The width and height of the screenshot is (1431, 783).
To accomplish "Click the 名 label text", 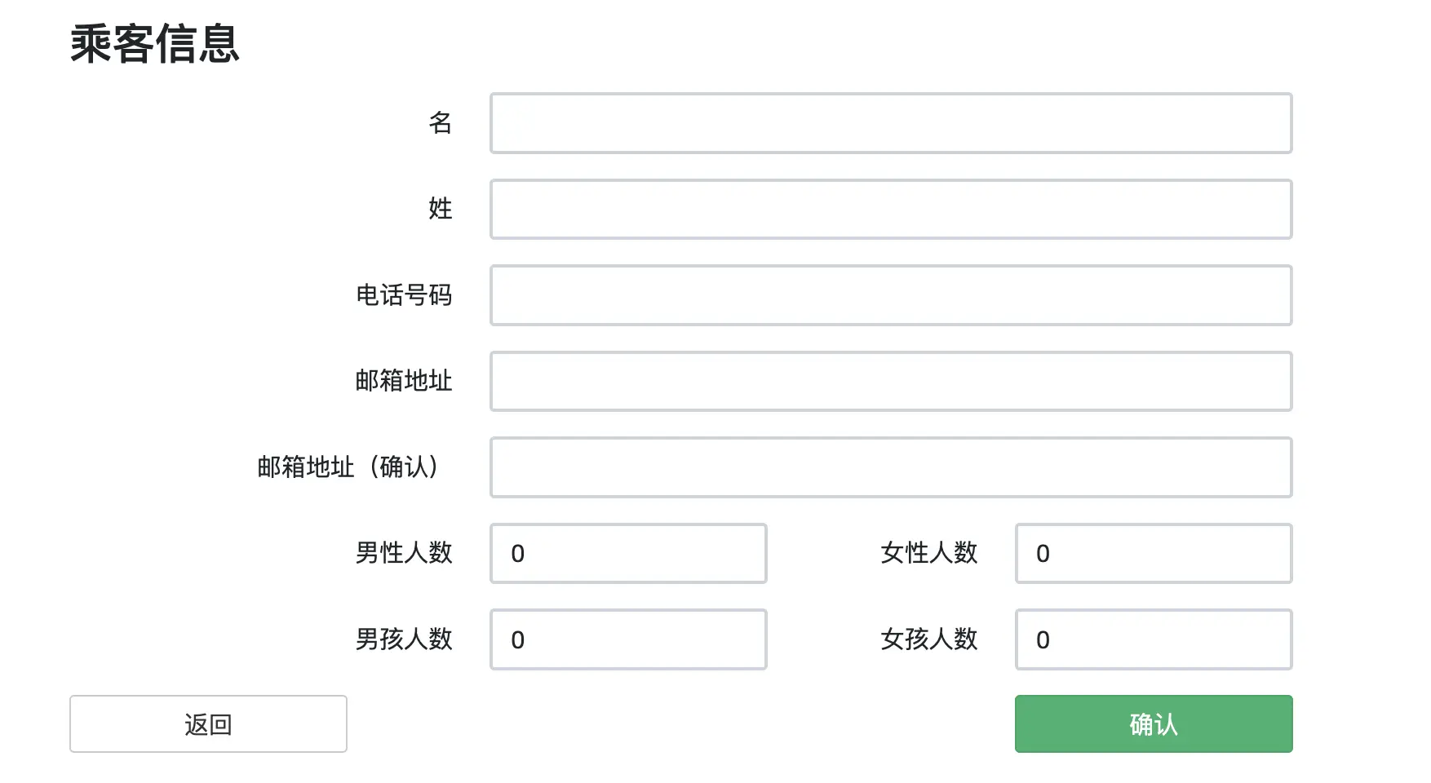I will tap(441, 123).
